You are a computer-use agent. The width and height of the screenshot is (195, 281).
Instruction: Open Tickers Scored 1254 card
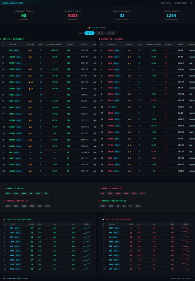point(171,15)
